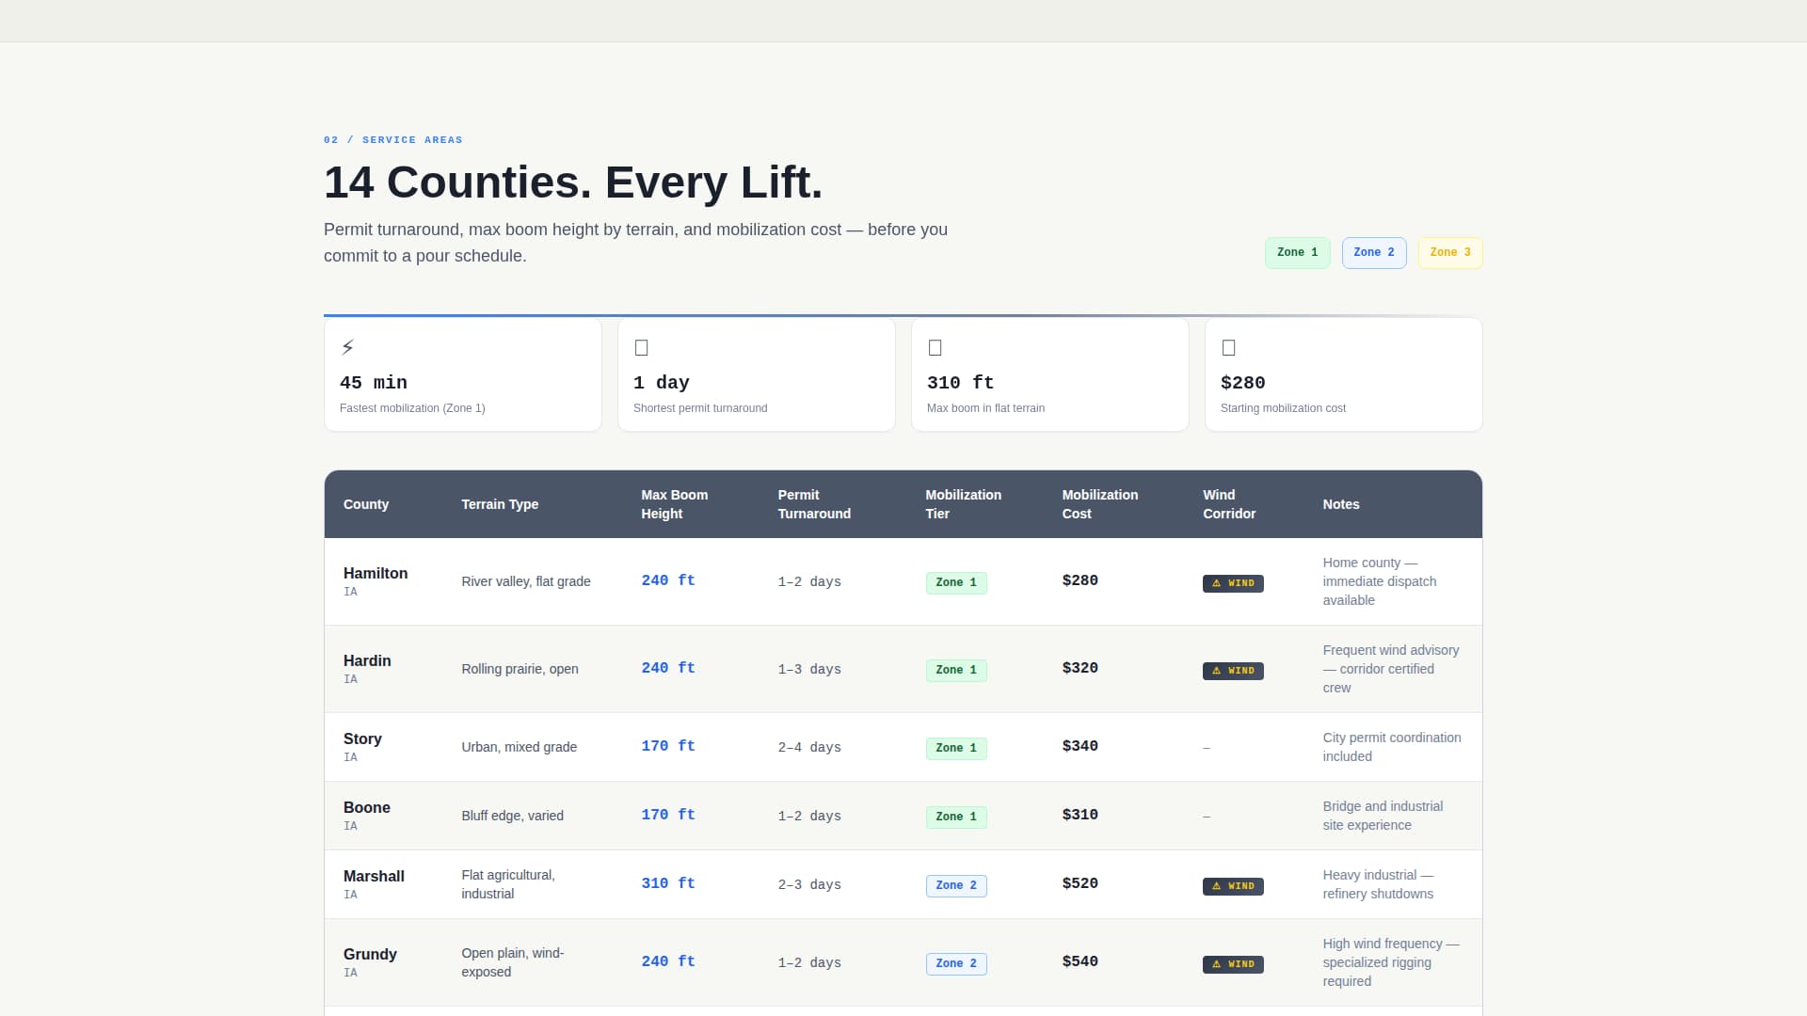Image resolution: width=1807 pixels, height=1016 pixels.
Task: Click 170 ft boom height for Story
Action: pos(668,747)
